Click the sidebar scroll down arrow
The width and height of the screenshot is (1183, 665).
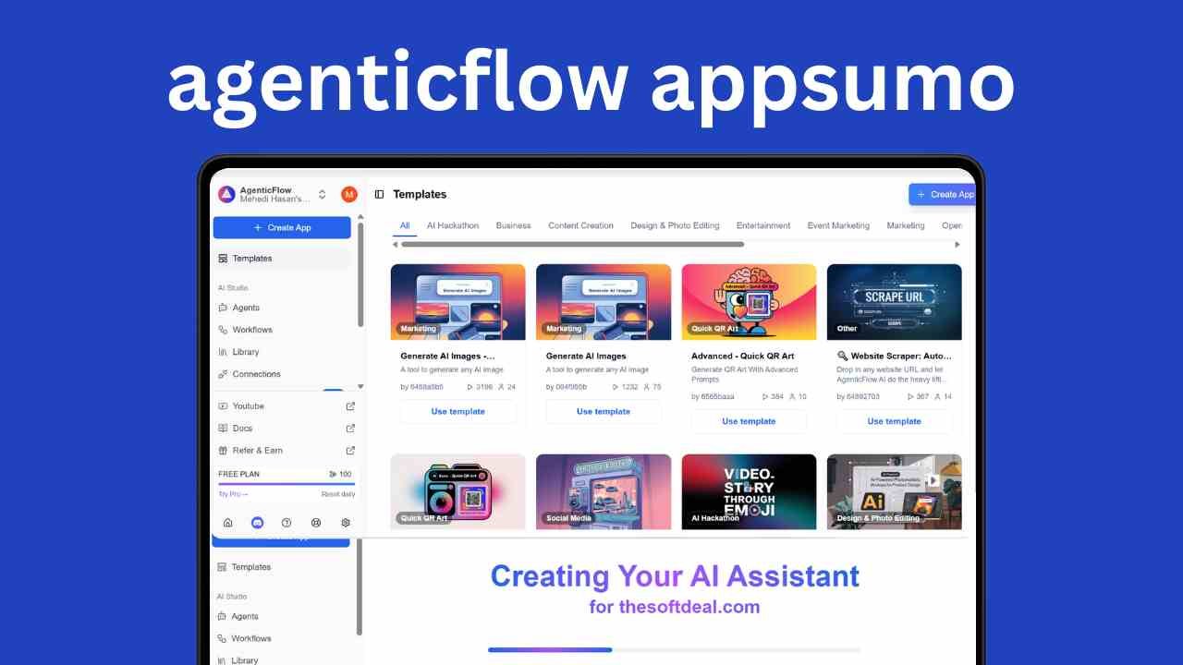(x=360, y=387)
